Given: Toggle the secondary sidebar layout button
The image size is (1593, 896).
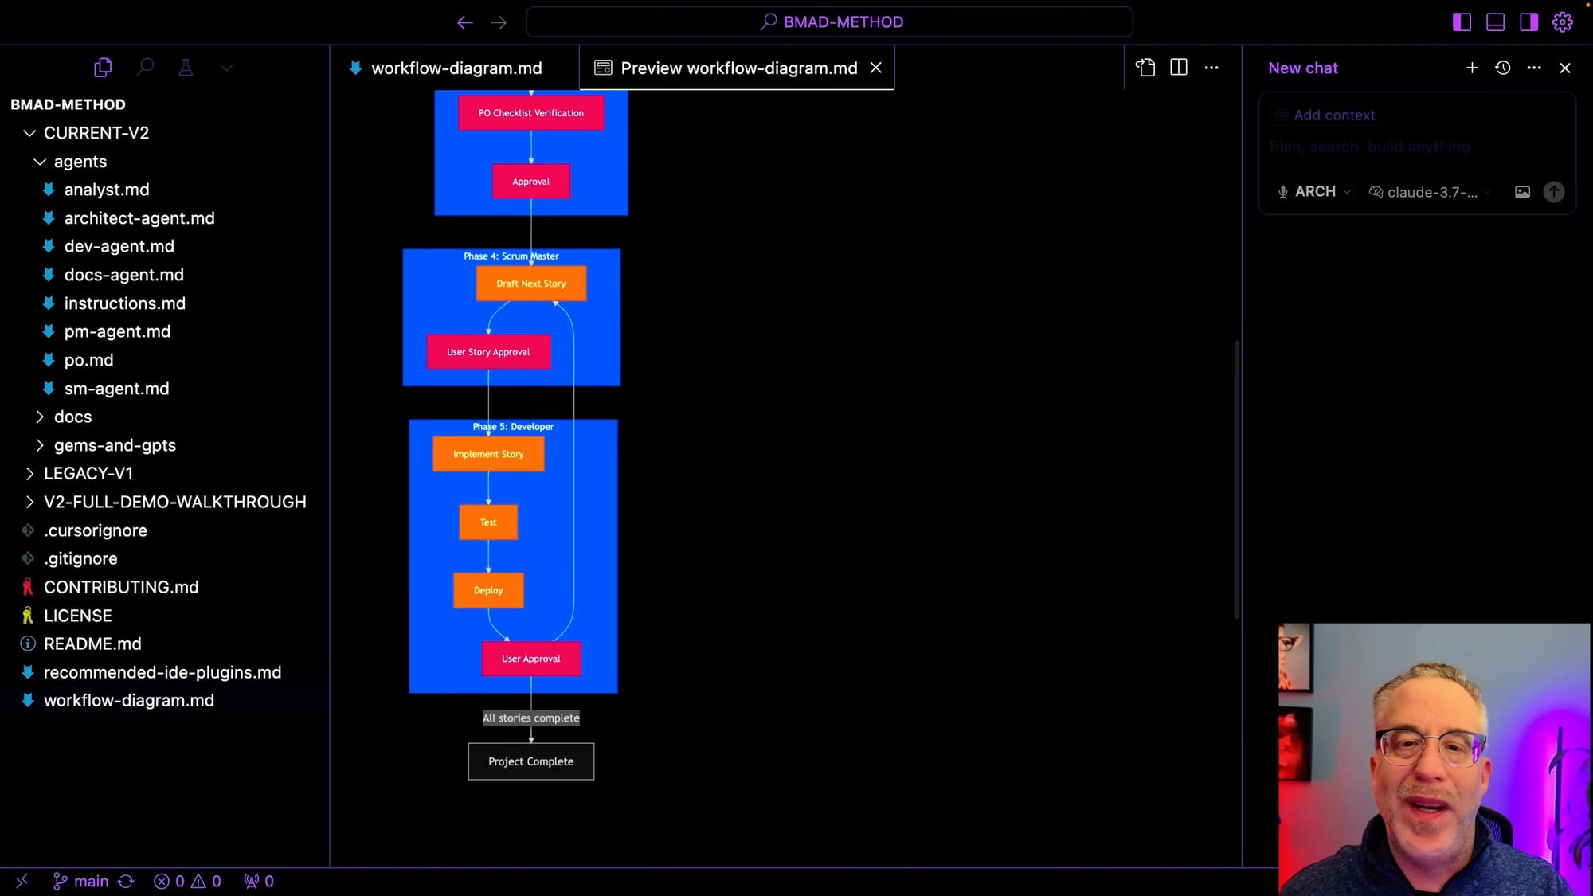Looking at the screenshot, I should (x=1529, y=22).
